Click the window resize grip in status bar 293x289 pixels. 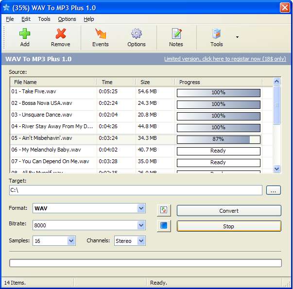(288, 284)
